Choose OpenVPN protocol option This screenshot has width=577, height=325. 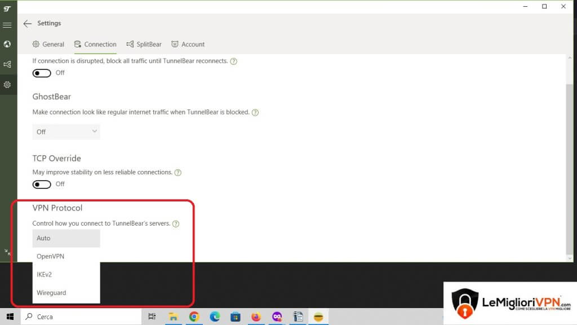pos(66,256)
